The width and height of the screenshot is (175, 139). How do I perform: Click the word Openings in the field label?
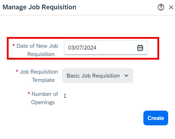tap(43, 102)
